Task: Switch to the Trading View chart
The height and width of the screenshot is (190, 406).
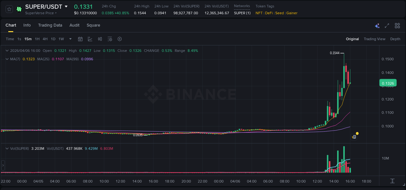Action: pyautogui.click(x=374, y=39)
